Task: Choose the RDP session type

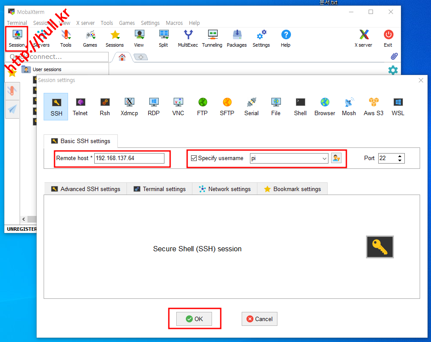Action: tap(154, 106)
